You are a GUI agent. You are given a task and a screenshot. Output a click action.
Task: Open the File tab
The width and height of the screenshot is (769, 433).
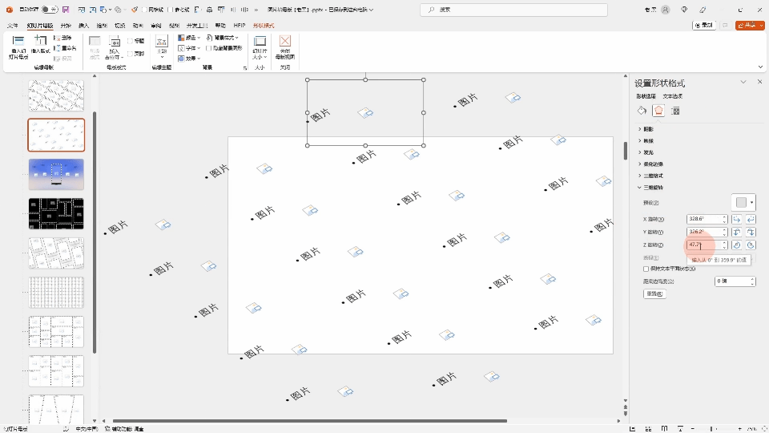point(13,26)
